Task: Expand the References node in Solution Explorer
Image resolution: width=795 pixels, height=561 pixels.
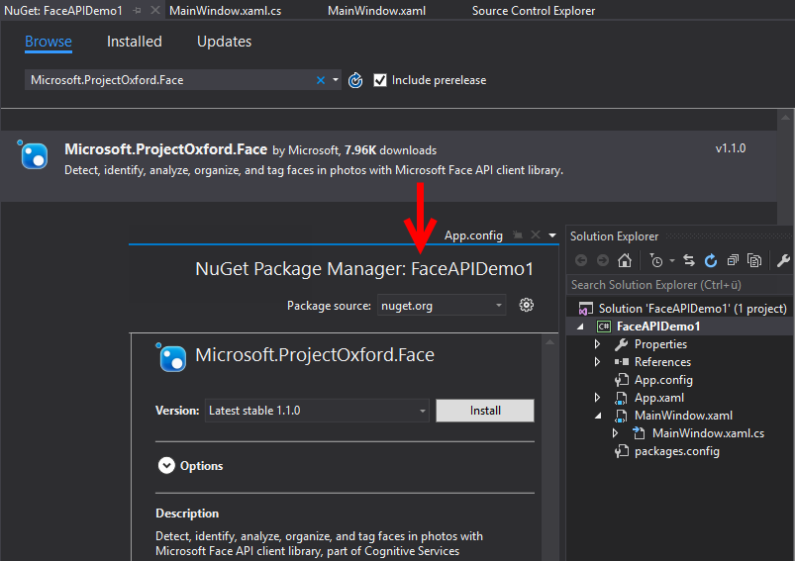Action: [597, 362]
